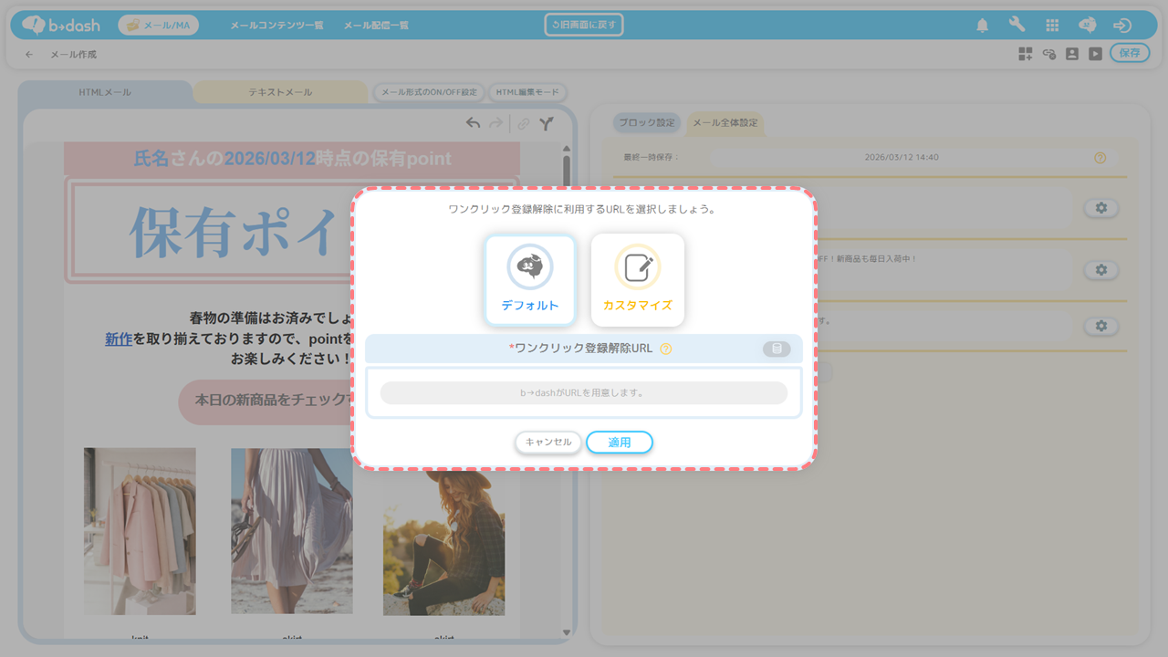
Task: Click the add block grid icon
Action: click(x=1026, y=54)
